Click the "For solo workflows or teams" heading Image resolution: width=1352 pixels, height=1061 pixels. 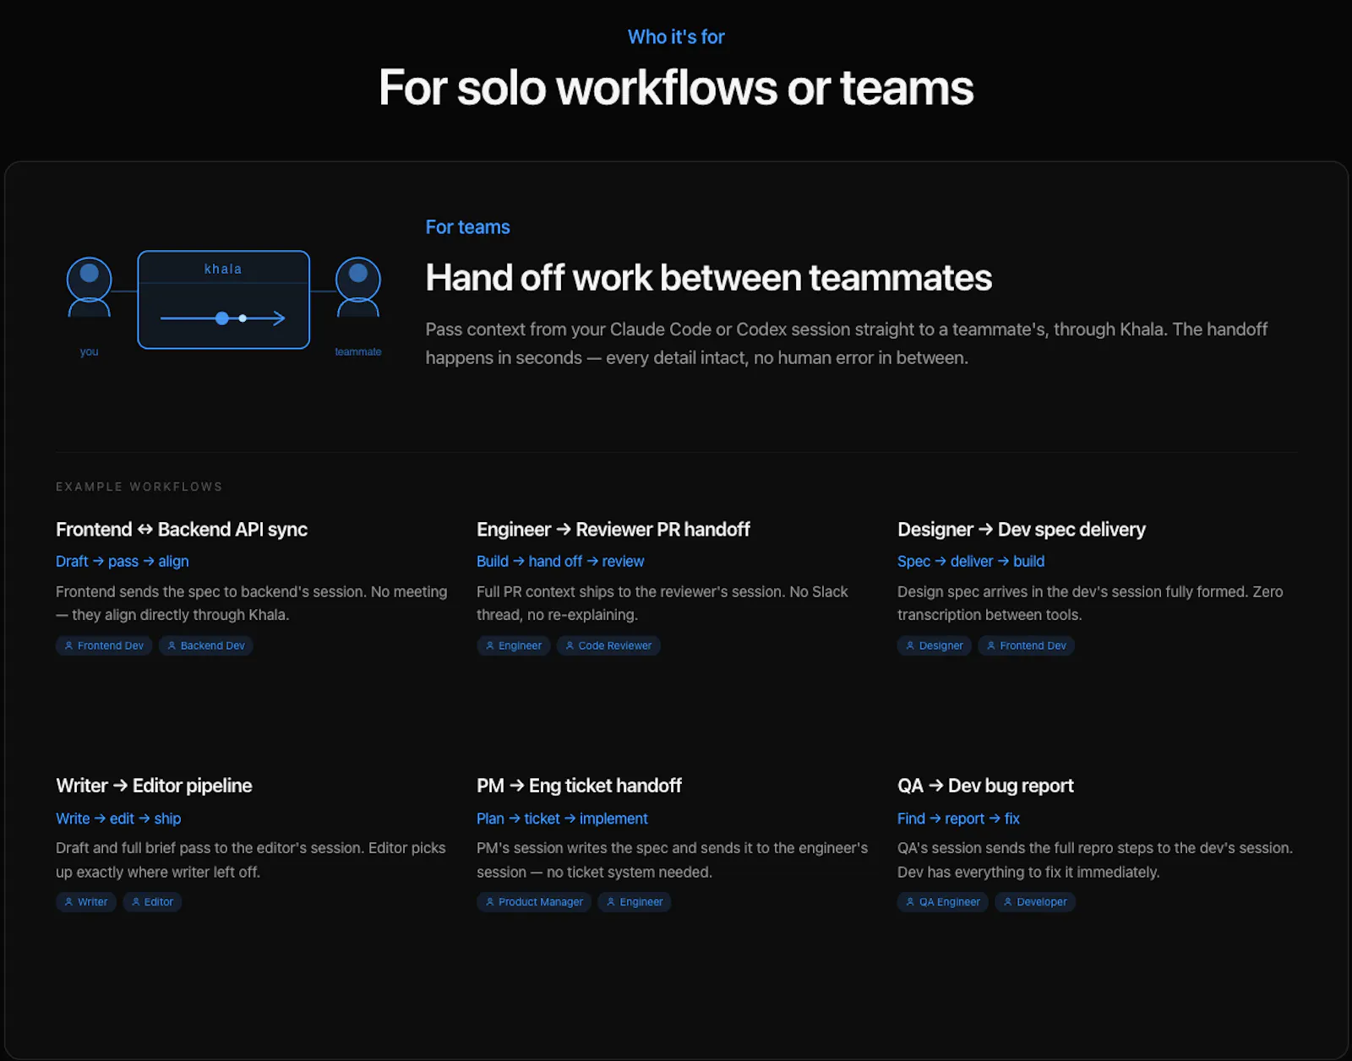click(676, 88)
